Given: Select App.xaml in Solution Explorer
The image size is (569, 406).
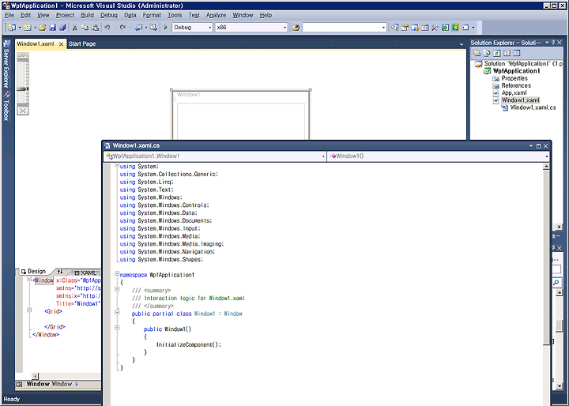Looking at the screenshot, I should pos(514,93).
